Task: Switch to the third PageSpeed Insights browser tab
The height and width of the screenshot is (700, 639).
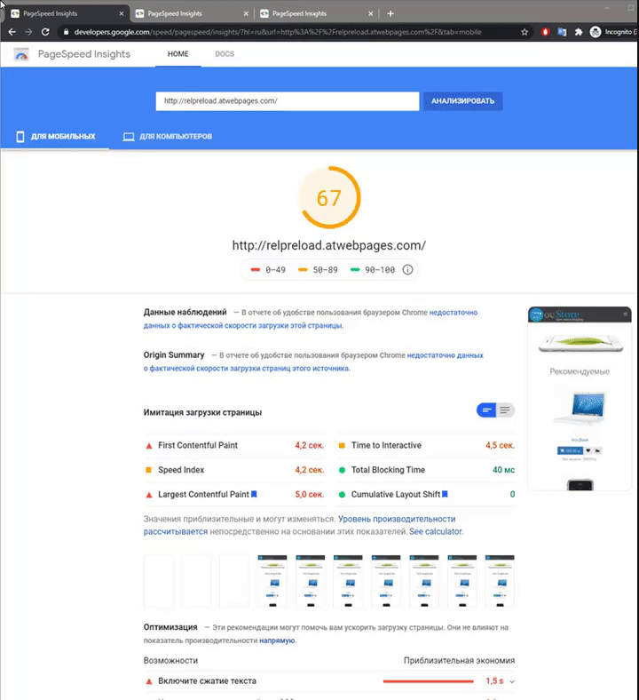Action: [316, 14]
